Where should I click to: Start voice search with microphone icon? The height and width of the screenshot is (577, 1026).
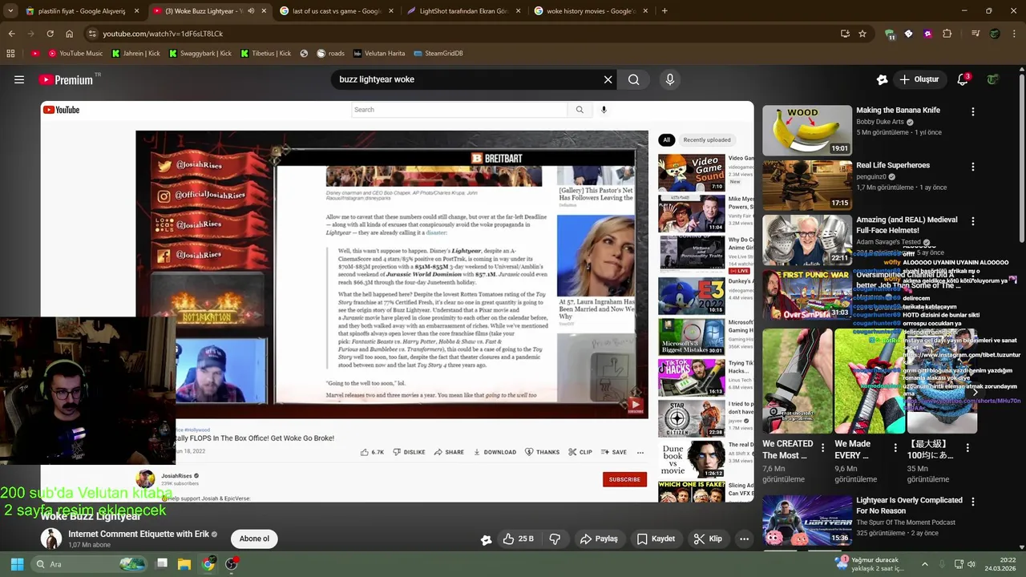pyautogui.click(x=670, y=79)
